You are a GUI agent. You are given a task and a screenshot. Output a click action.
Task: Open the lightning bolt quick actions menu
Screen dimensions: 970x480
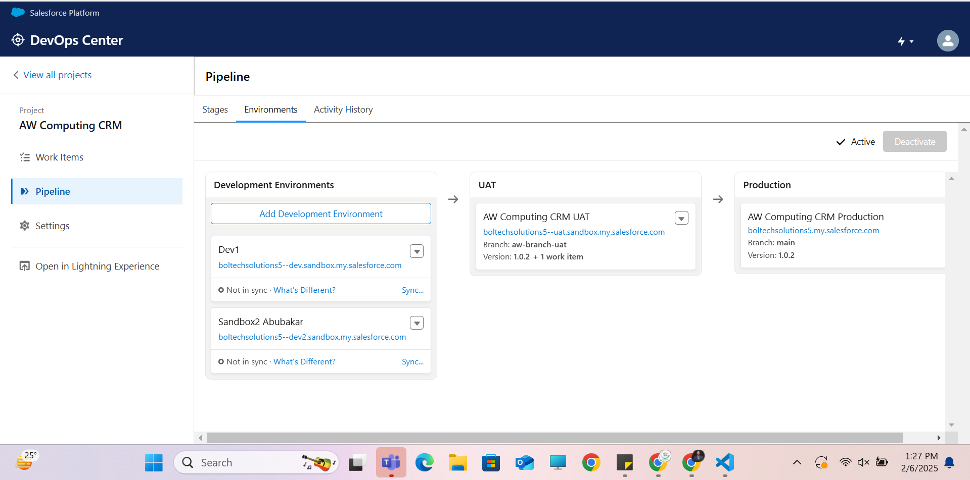(x=905, y=41)
